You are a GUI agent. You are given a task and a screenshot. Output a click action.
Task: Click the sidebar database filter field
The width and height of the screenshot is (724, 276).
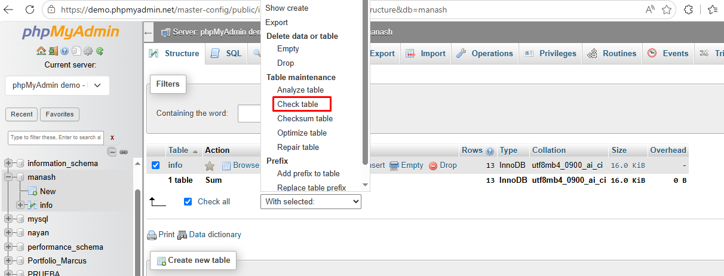coord(56,137)
